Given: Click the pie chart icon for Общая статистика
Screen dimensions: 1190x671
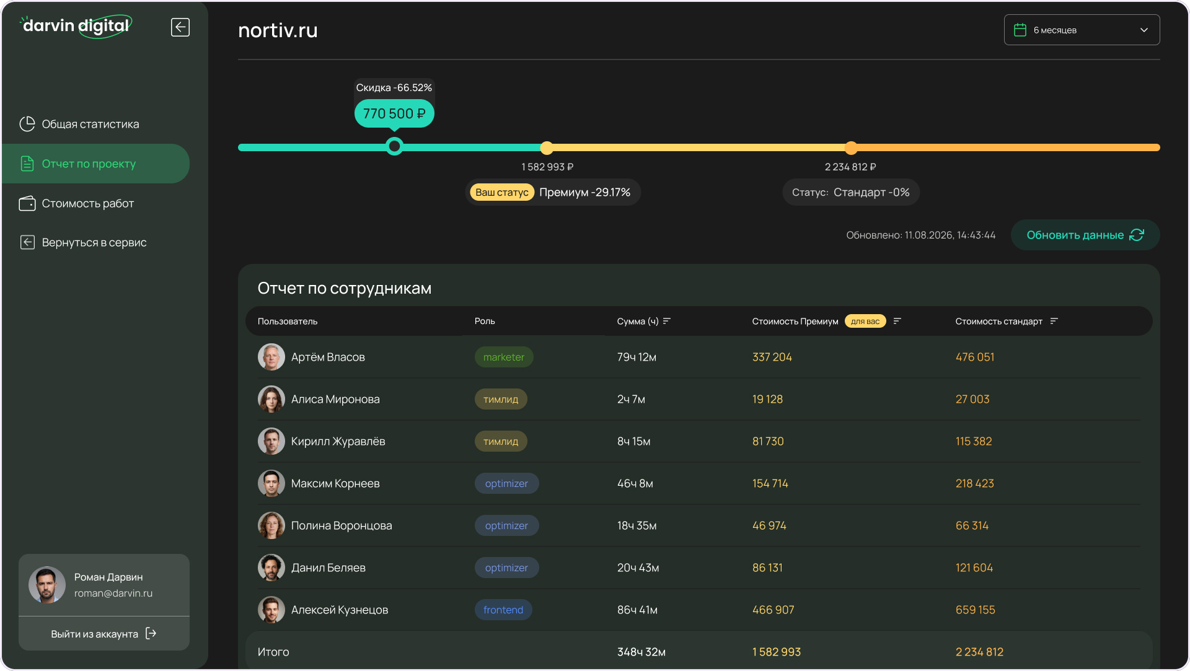Looking at the screenshot, I should [x=27, y=124].
